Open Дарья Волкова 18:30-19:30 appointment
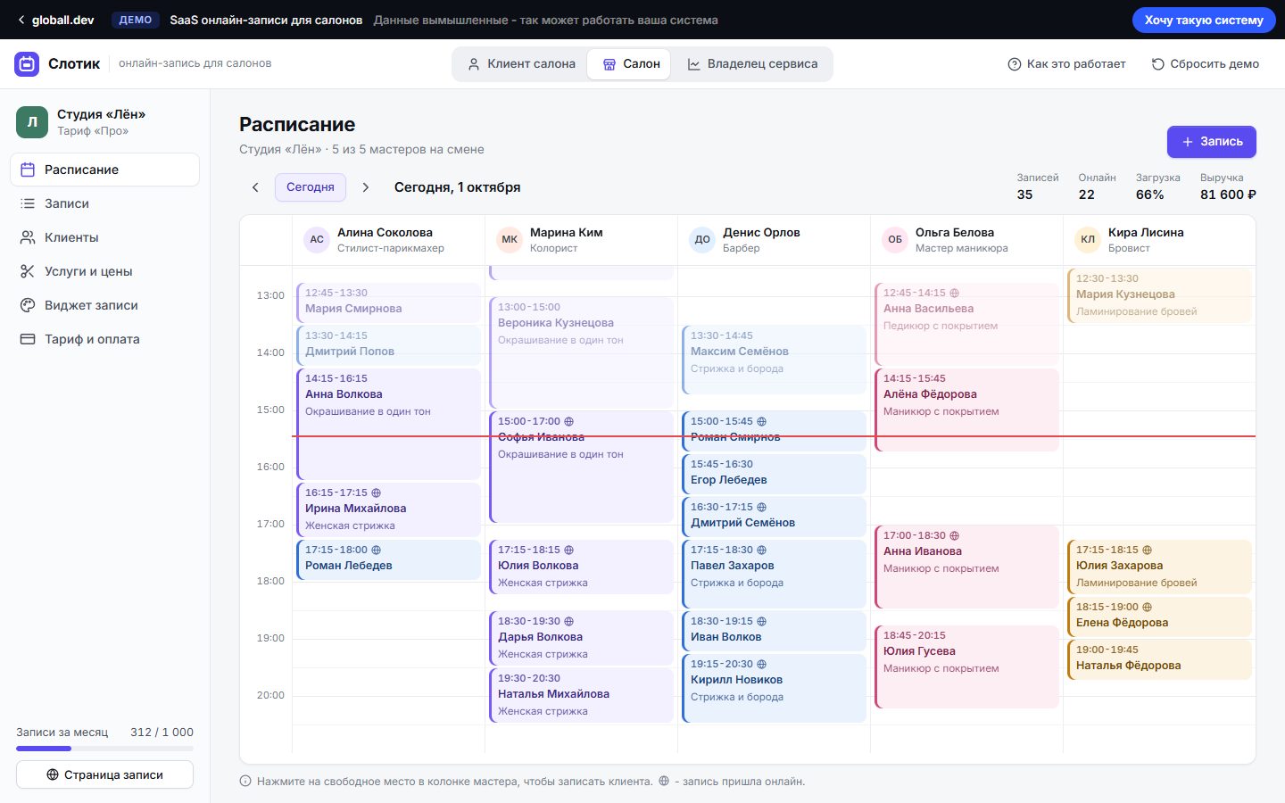 pyautogui.click(x=581, y=638)
